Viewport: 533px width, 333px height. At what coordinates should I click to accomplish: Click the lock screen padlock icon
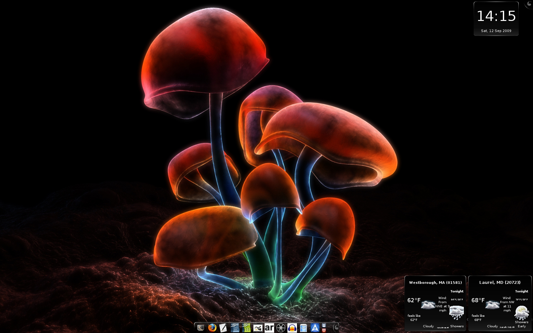(x=324, y=326)
